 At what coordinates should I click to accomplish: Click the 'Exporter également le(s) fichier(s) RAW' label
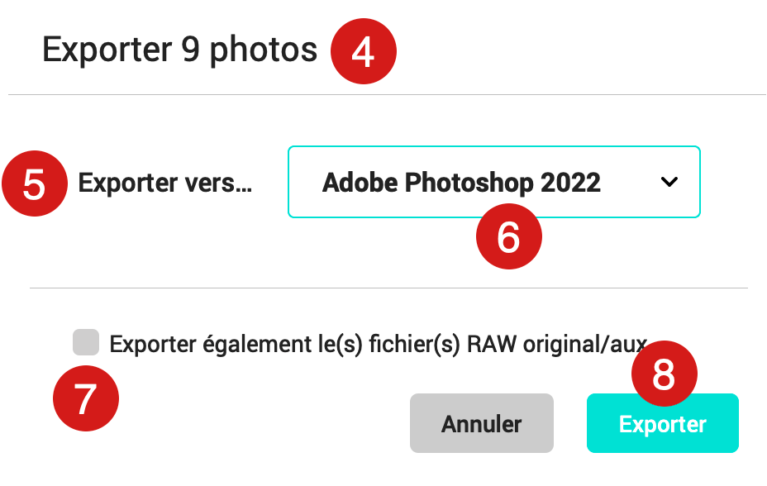coord(378,344)
